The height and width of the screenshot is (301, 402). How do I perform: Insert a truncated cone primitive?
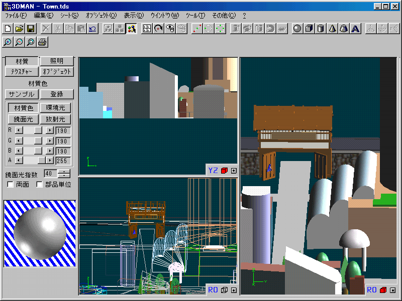pyautogui.click(x=344, y=29)
